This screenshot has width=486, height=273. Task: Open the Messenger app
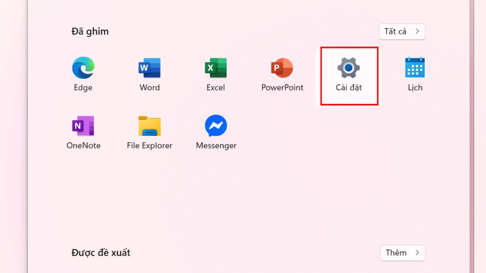point(216,133)
